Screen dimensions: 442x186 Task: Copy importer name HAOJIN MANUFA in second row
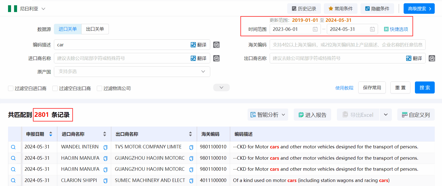click(x=105, y=158)
